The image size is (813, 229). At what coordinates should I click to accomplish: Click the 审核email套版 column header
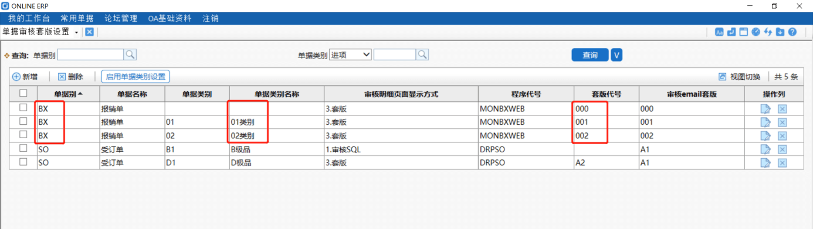[x=692, y=94]
